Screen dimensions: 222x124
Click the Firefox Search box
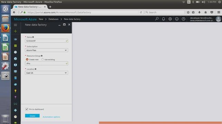165,12
